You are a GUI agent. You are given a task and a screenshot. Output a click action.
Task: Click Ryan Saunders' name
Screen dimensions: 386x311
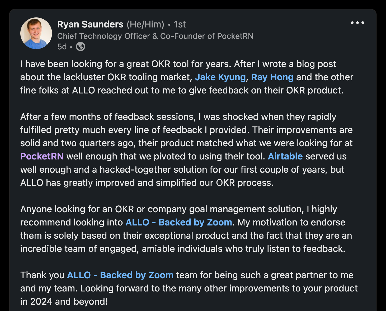90,24
